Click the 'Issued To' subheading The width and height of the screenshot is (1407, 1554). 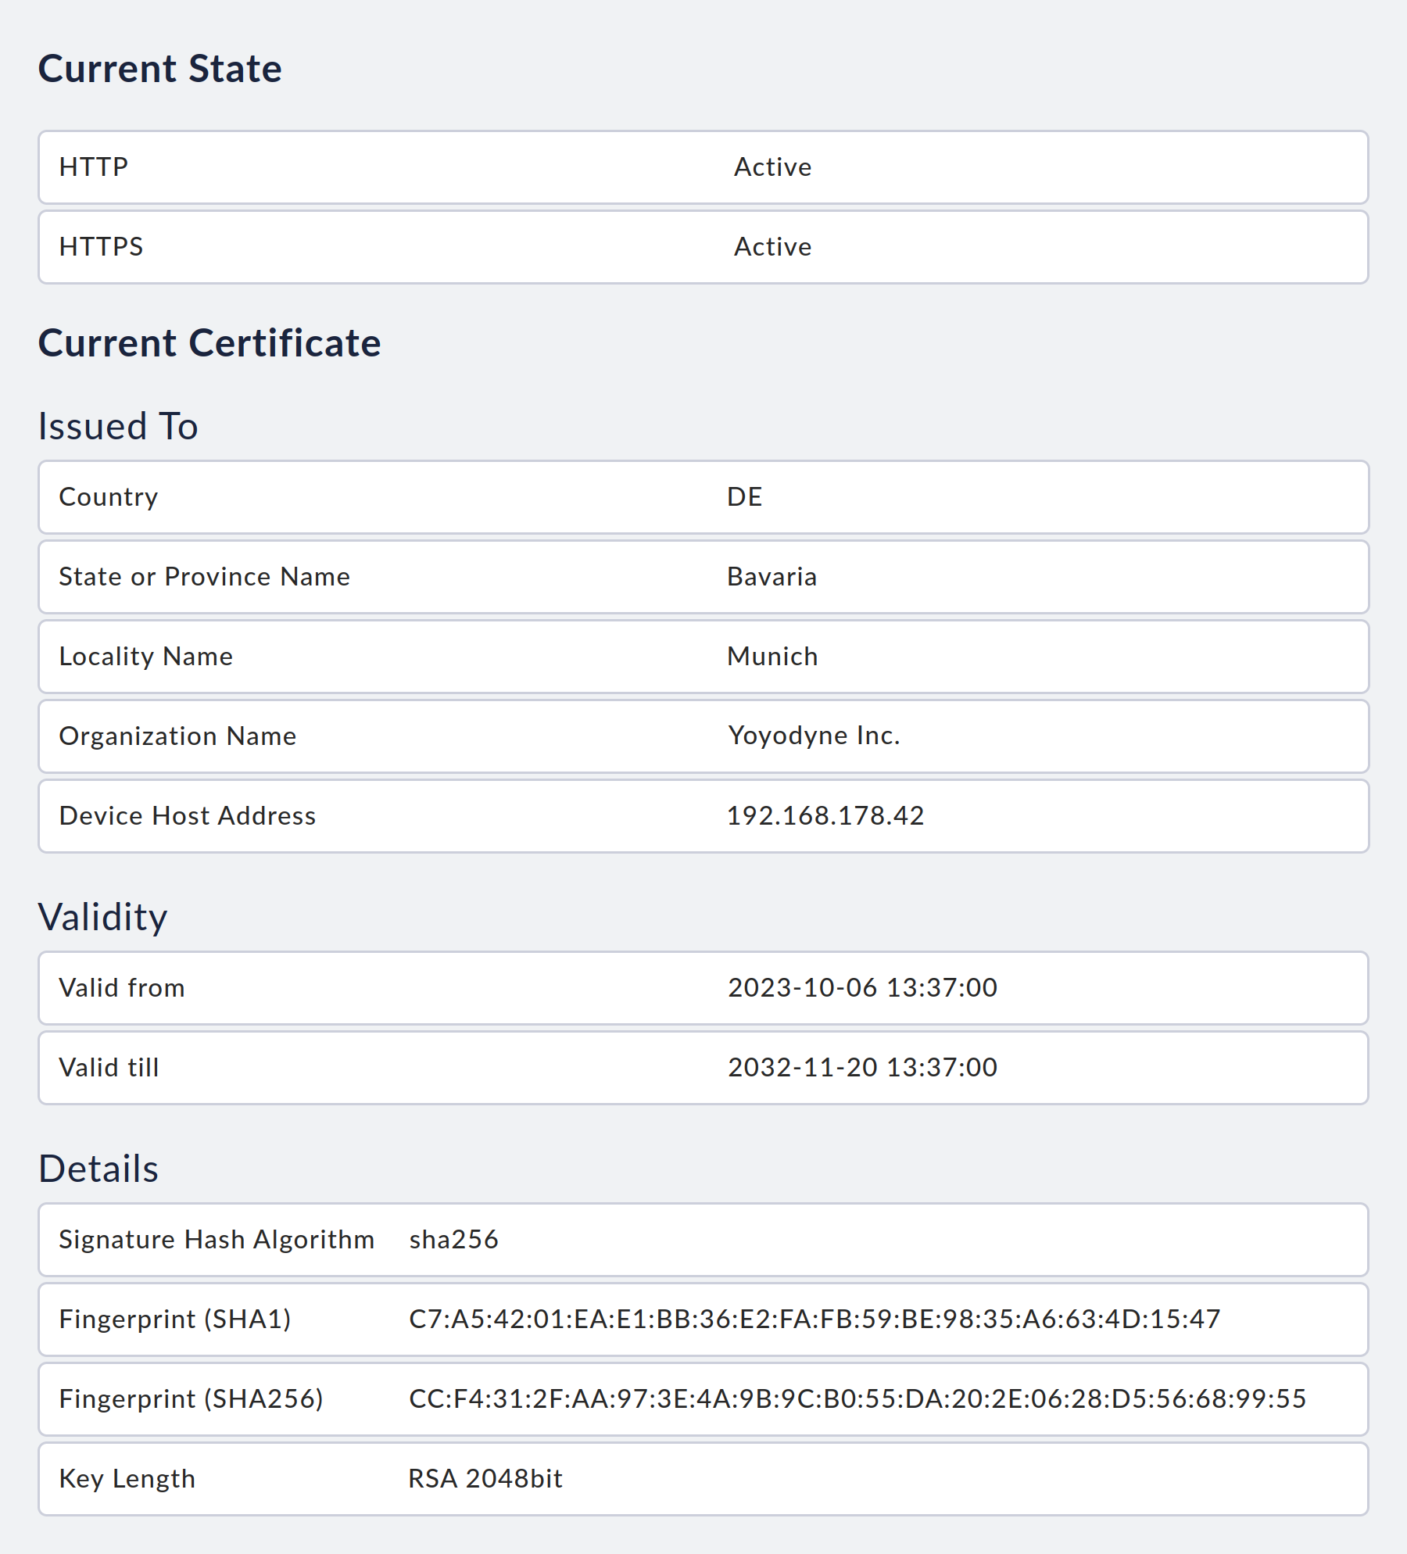(x=118, y=427)
